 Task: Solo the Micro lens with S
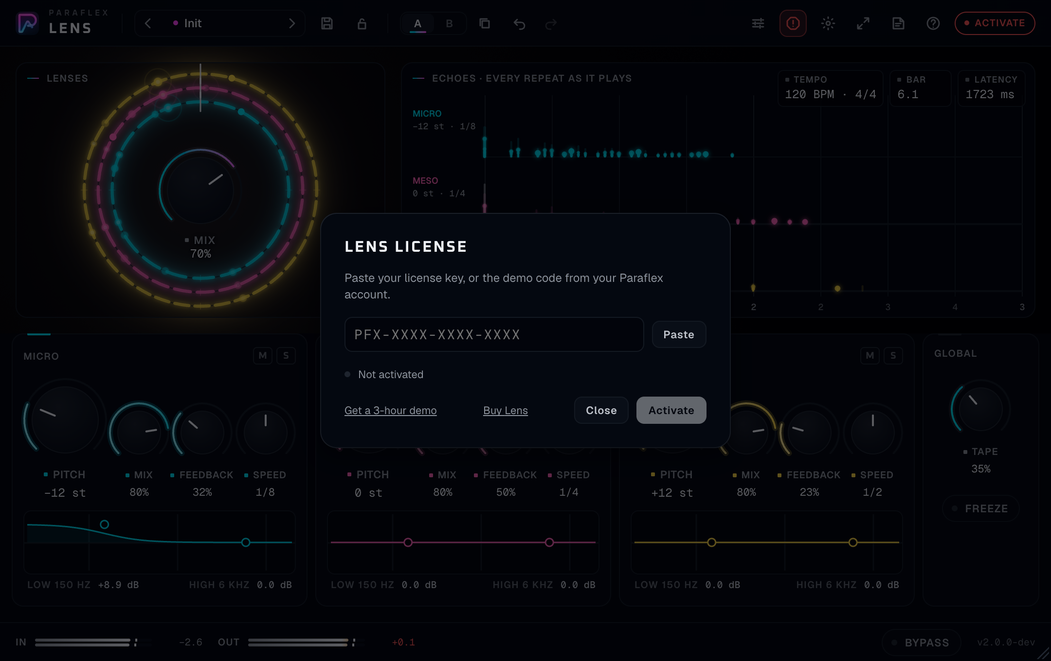click(286, 355)
